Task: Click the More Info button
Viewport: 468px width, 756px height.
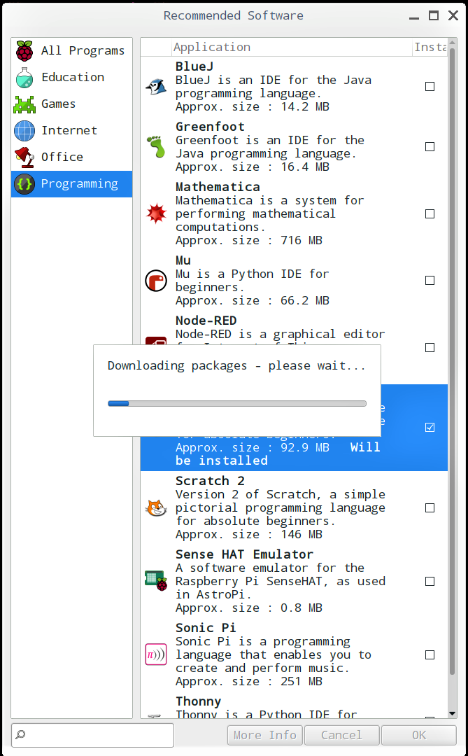Action: [x=265, y=735]
